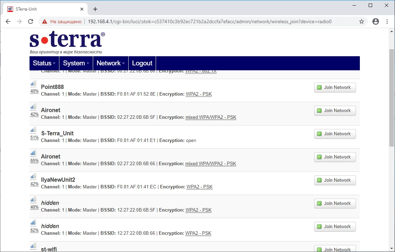Click the 40% signal value for Point888
Viewport: 395px width, 252px height.
point(34,91)
